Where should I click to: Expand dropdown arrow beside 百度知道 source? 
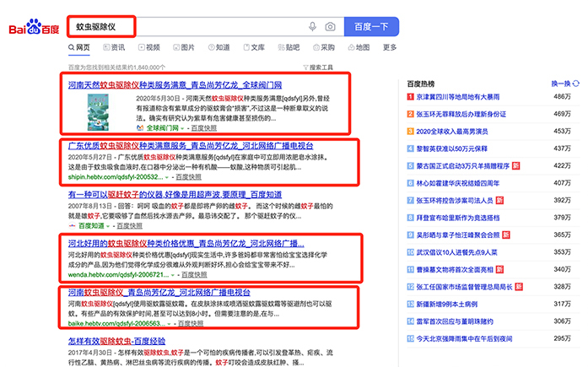tap(108, 226)
